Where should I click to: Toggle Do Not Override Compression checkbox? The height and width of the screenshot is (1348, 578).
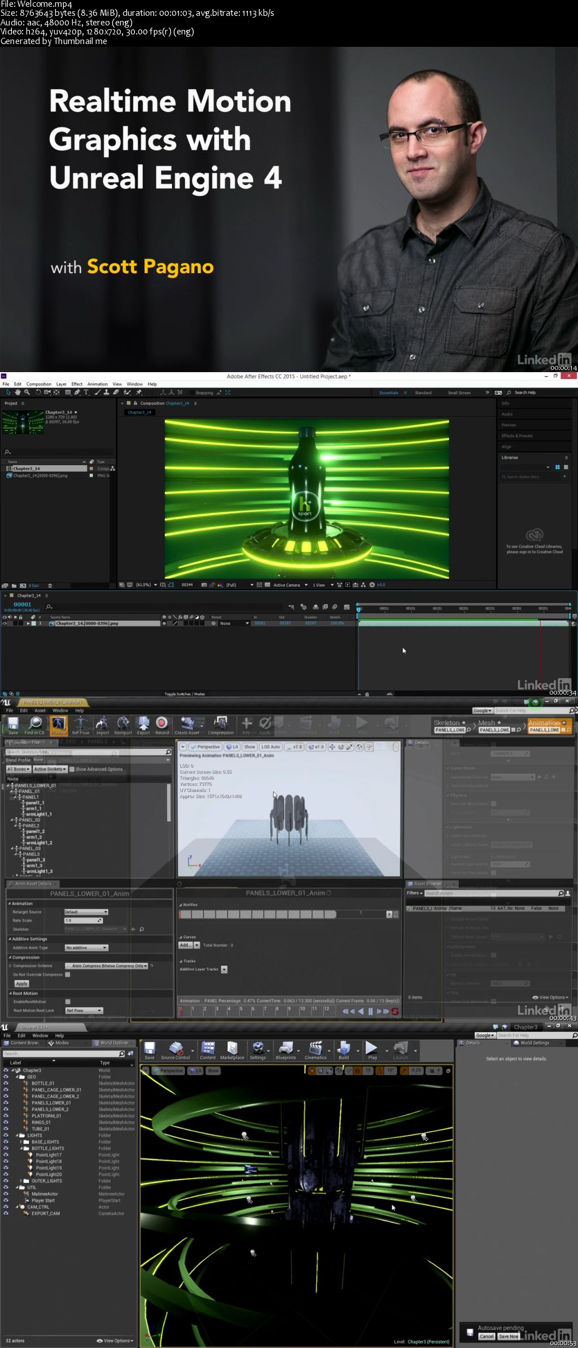coord(68,974)
